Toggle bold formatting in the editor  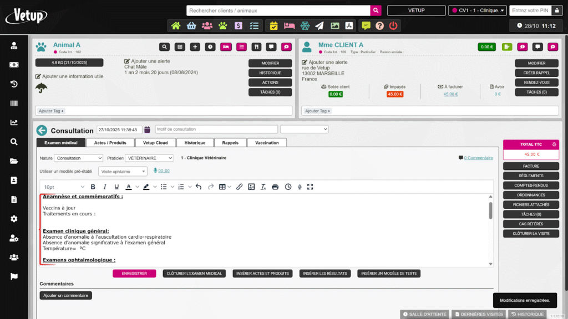pos(93,187)
